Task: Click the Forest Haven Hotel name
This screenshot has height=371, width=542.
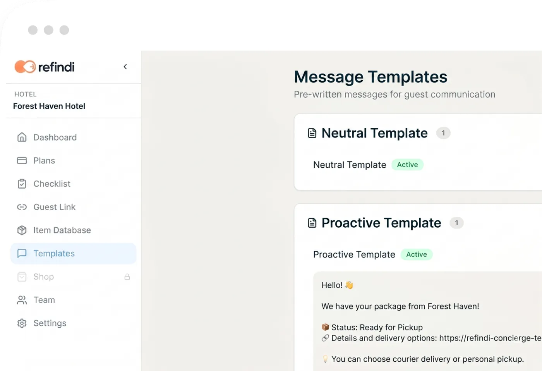Action: (49, 106)
